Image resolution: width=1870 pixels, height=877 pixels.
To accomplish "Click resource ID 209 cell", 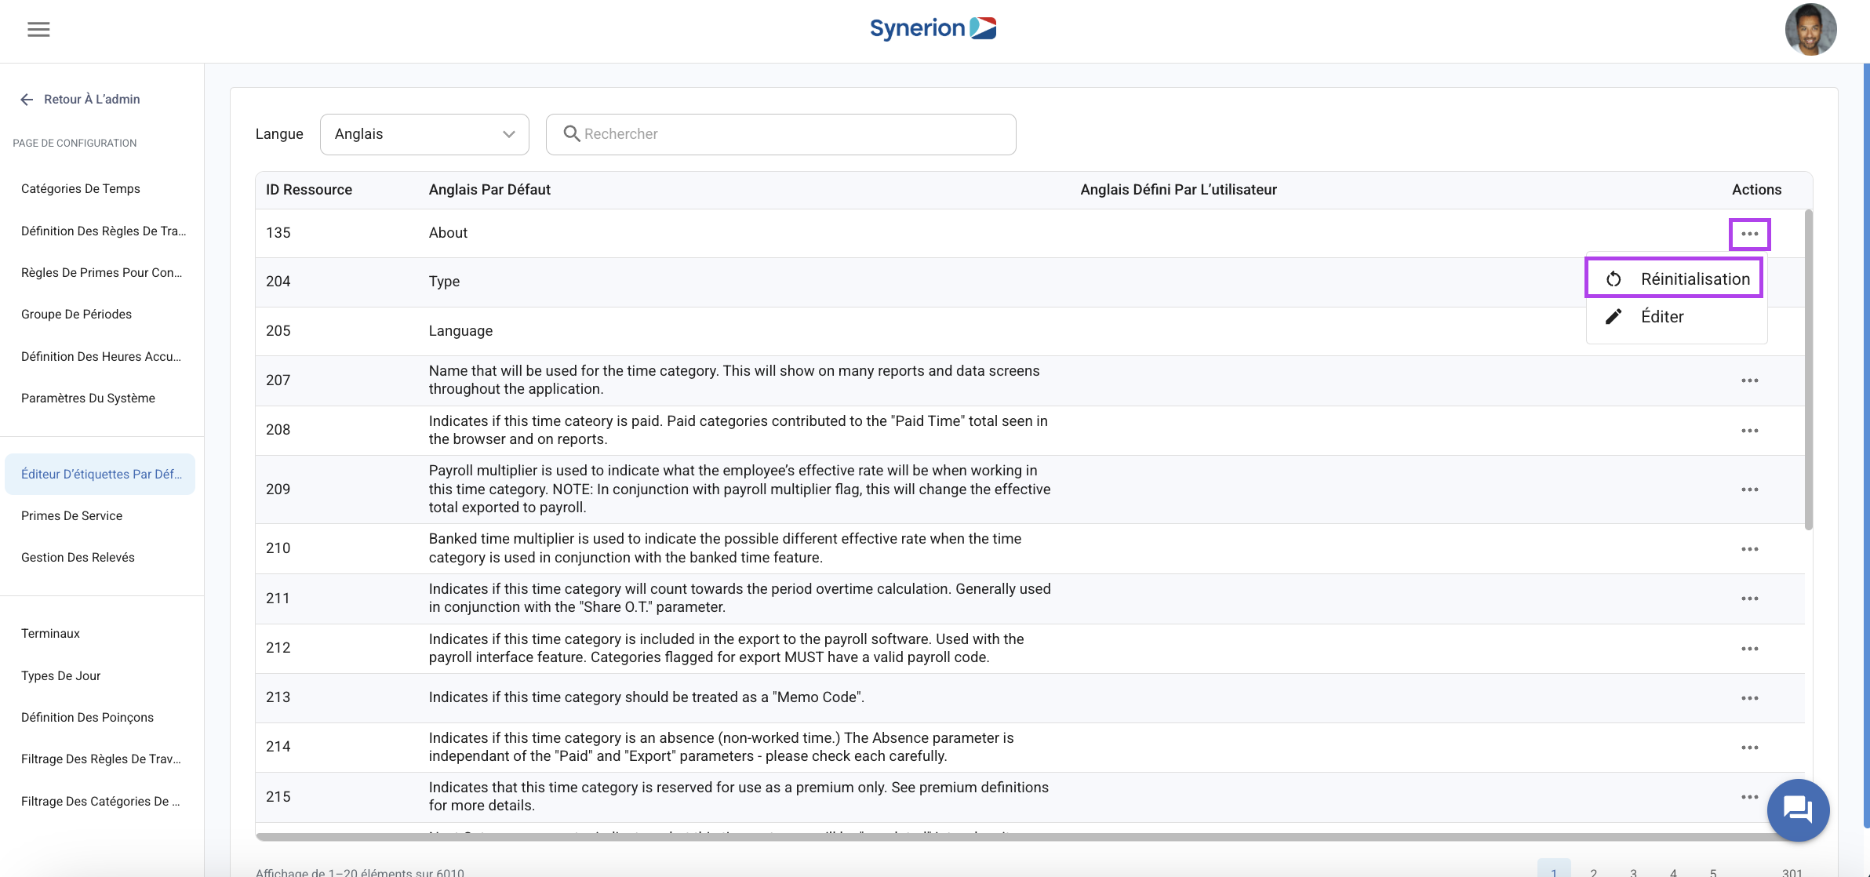I will pyautogui.click(x=278, y=489).
